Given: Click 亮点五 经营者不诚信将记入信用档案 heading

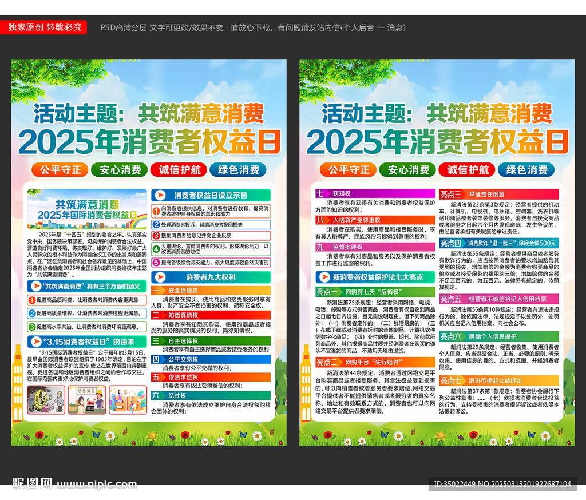Looking at the screenshot, I should (x=499, y=299).
